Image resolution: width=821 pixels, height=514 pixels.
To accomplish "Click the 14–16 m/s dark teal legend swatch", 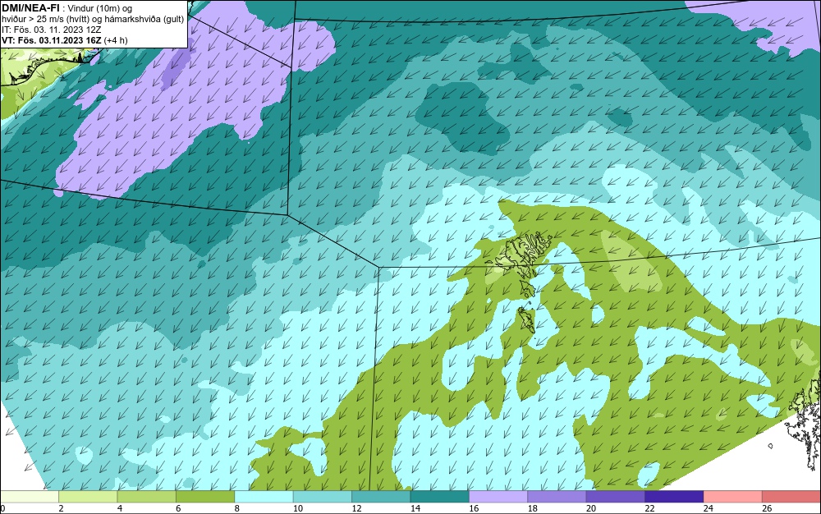I will (x=440, y=497).
